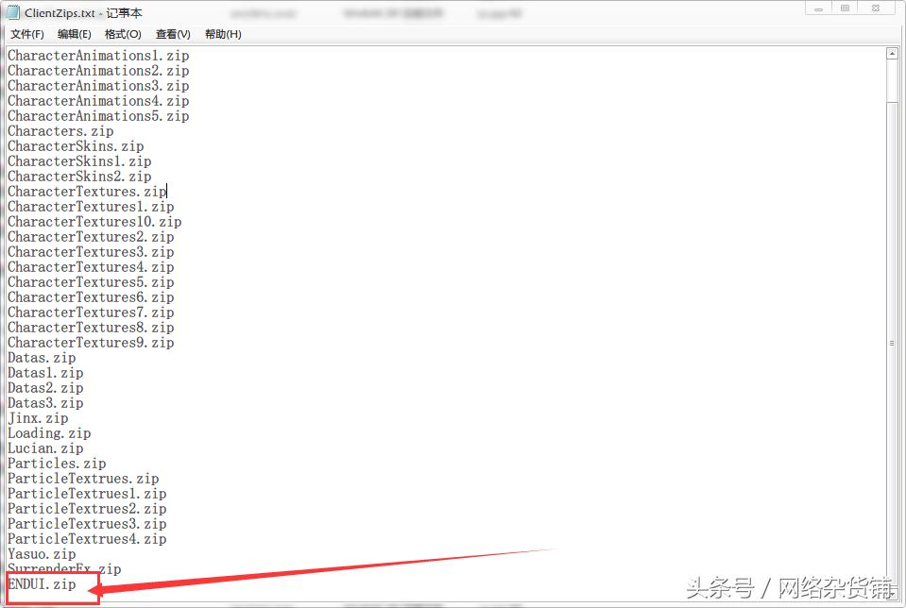Minimize the Notepad window
The image size is (906, 608).
tap(818, 8)
